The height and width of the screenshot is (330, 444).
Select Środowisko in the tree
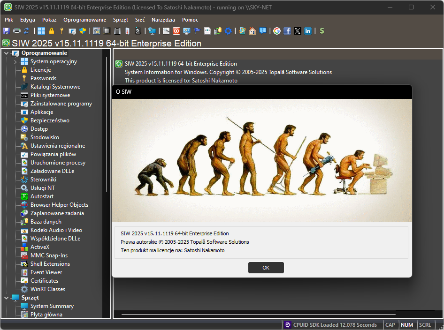[45, 137]
